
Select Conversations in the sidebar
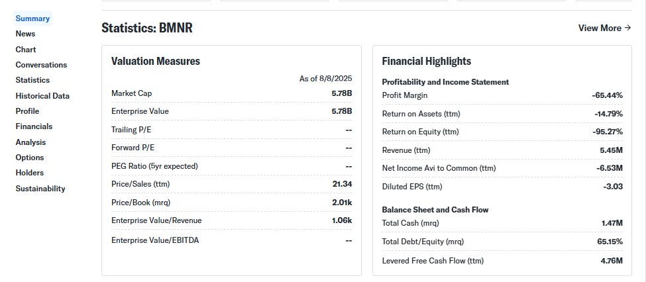[x=41, y=65]
